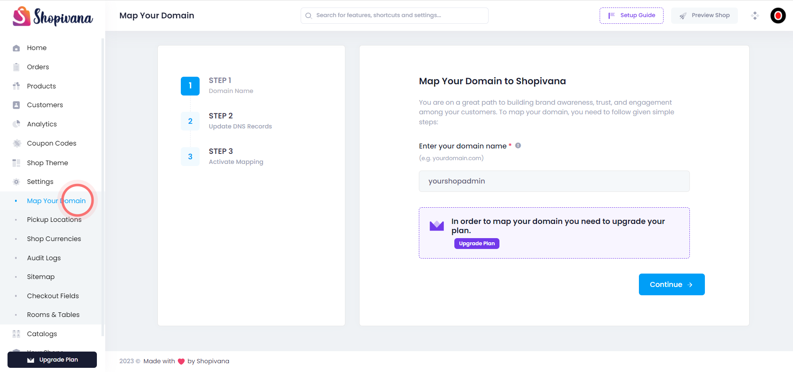Image resolution: width=793 pixels, height=372 pixels.
Task: Click the Analytics pie chart icon
Action: click(16, 124)
